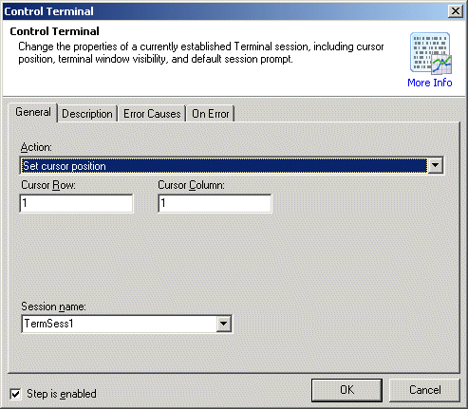Screen dimensions: 468x409
Task: Select the highlighted Set cursor position field
Action: pos(224,166)
